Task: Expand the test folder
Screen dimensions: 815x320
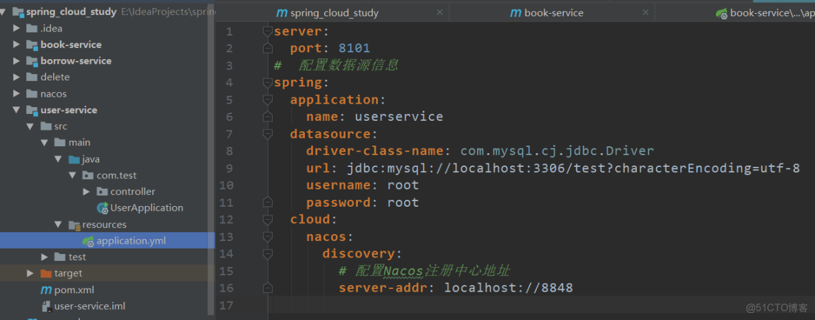Action: click(x=44, y=258)
